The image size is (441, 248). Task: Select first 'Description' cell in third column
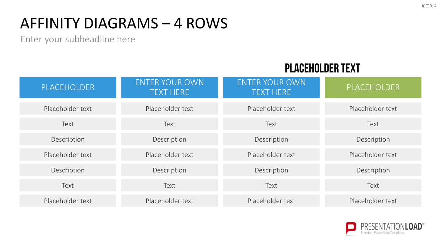[x=271, y=139]
